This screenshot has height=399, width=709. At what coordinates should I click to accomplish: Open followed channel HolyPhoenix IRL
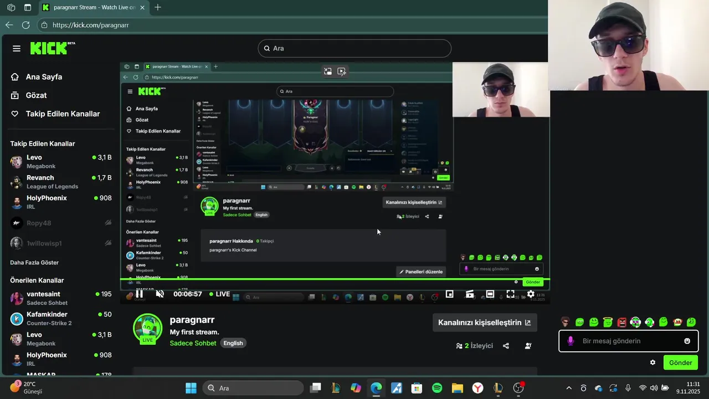pyautogui.click(x=61, y=202)
